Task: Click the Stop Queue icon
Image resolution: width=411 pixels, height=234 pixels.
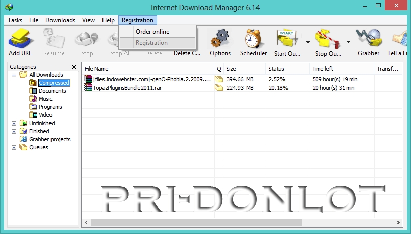Action: [x=328, y=39]
